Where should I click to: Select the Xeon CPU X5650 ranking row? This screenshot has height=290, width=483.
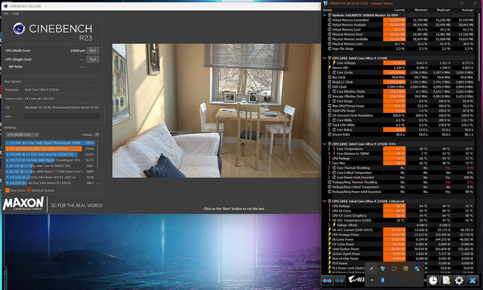[x=50, y=183]
